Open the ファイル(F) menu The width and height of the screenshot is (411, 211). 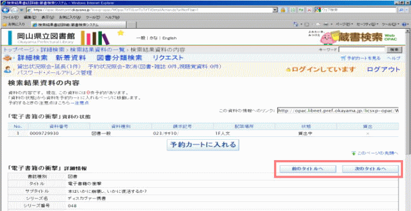point(11,18)
